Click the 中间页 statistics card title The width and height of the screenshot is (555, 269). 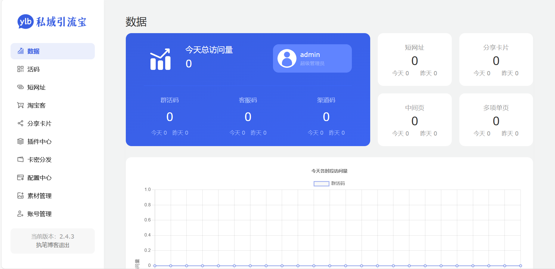(414, 108)
